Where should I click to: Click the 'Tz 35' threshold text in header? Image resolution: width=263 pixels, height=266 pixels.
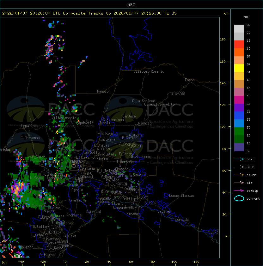coord(170,13)
